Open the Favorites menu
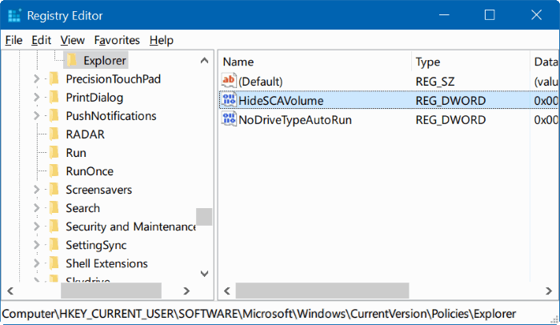The width and height of the screenshot is (560, 325). point(117,40)
